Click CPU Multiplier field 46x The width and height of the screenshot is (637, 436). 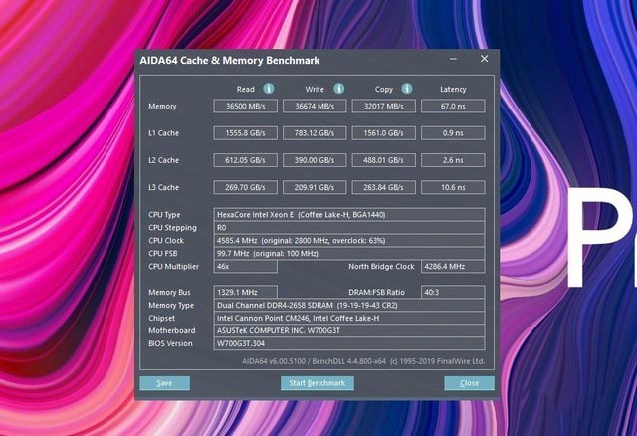(x=246, y=267)
